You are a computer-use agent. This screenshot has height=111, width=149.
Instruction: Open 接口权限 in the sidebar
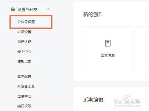(x=24, y=106)
